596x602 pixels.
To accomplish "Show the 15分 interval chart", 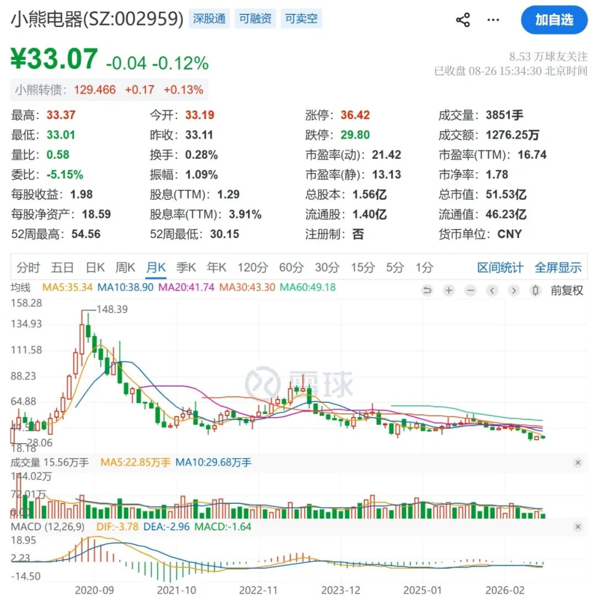I will pyautogui.click(x=363, y=267).
